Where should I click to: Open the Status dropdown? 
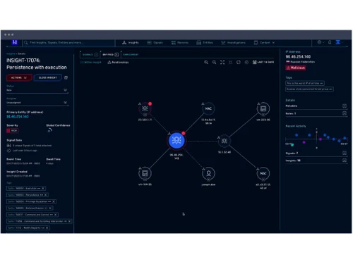[x=37, y=90]
